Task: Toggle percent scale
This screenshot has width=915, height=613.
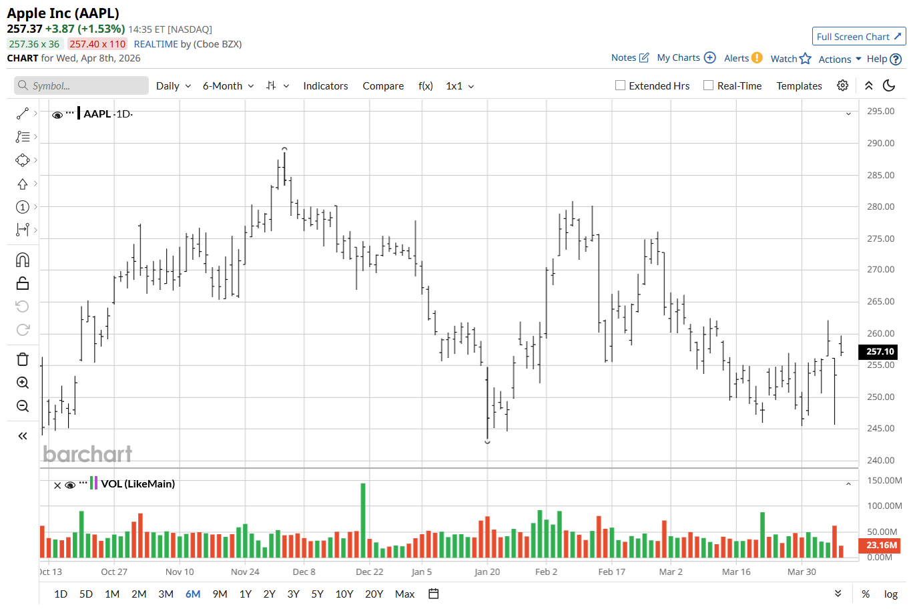Action: tap(866, 594)
